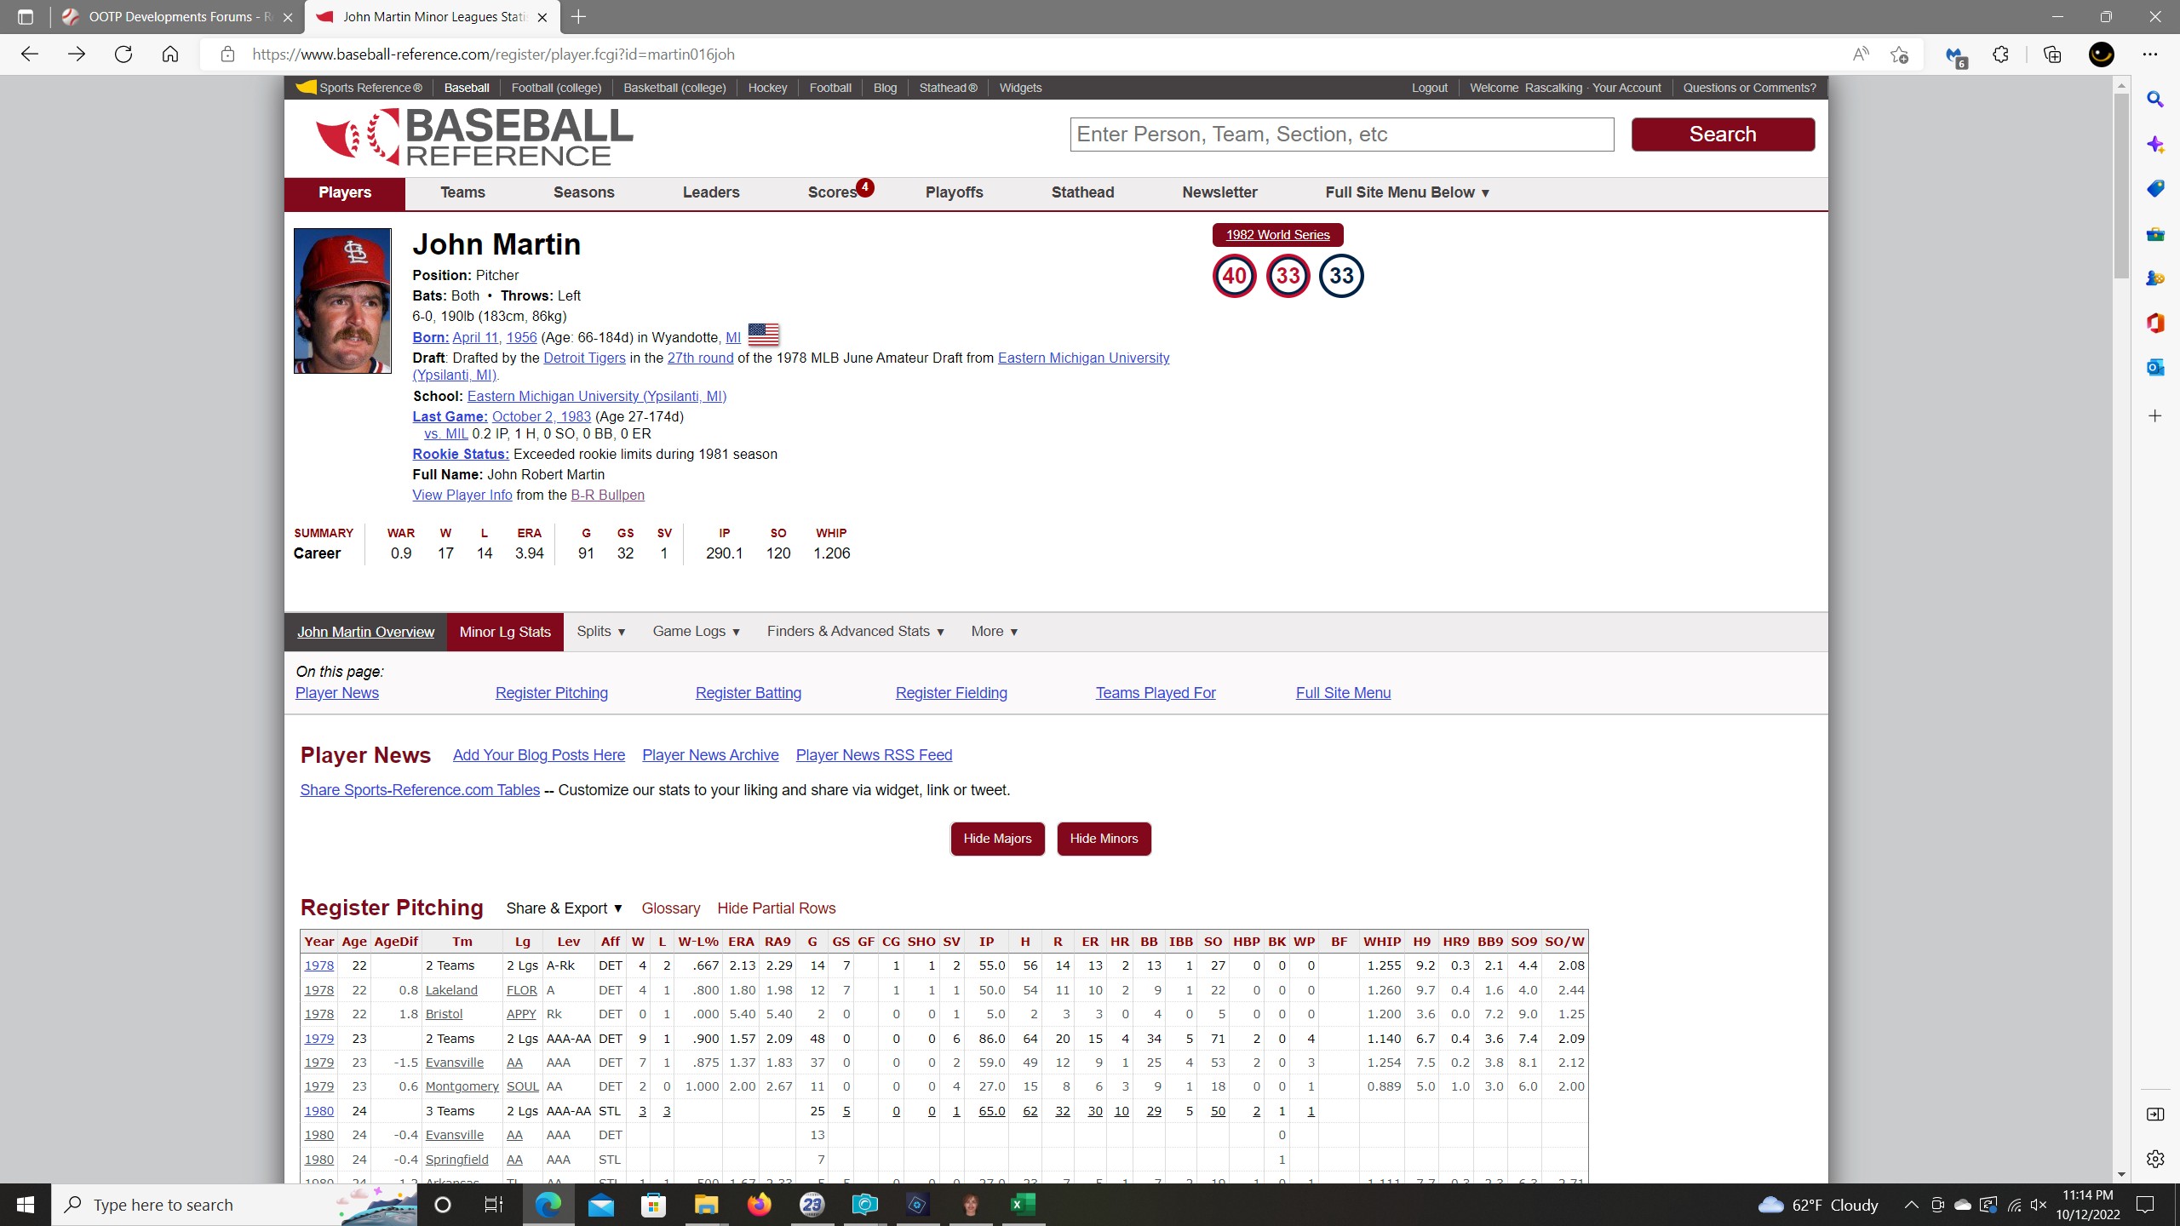Click the red 40 uniform number badge
This screenshot has width=2180, height=1226.
pyautogui.click(x=1234, y=276)
